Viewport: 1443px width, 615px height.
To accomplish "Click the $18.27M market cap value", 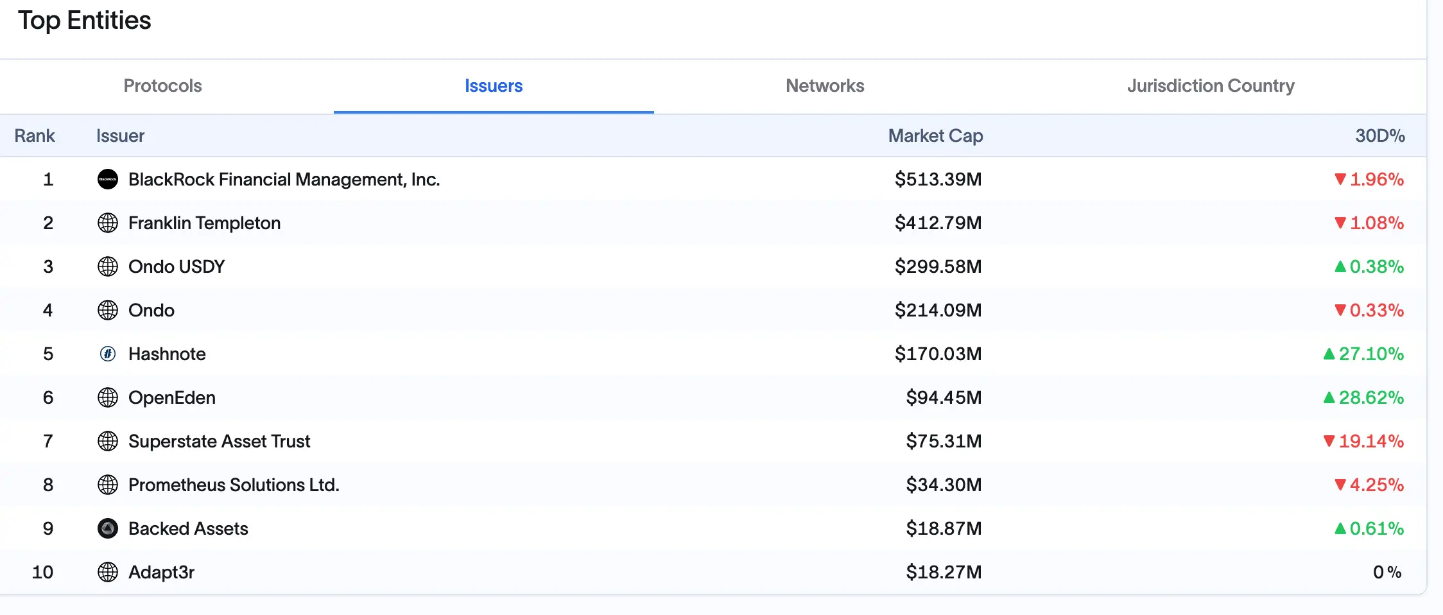I will [944, 573].
